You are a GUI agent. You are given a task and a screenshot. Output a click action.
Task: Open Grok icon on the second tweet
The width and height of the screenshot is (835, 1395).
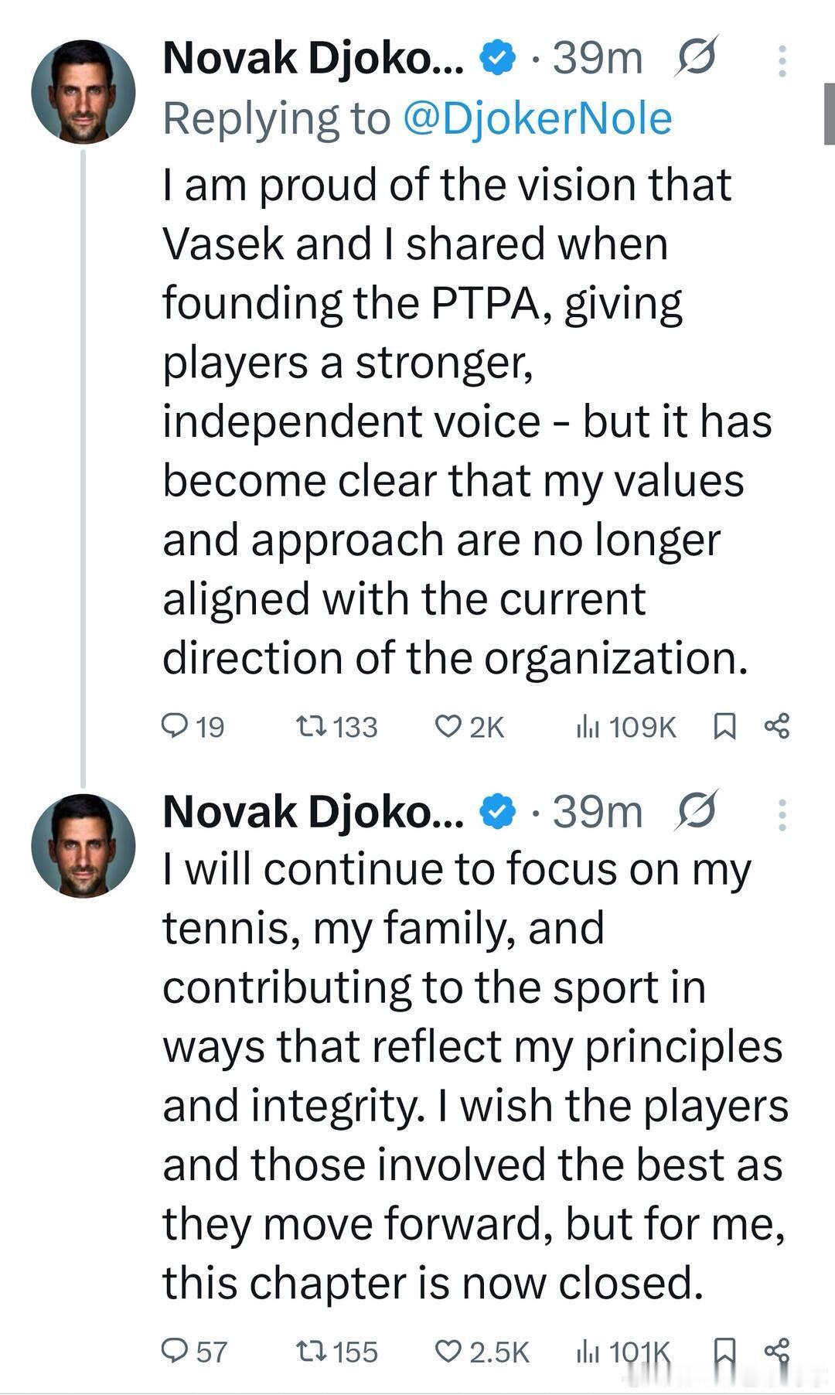[x=696, y=811]
